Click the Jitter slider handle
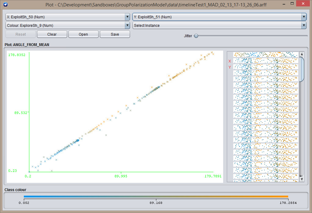The height and width of the screenshot is (213, 312). click(x=196, y=36)
